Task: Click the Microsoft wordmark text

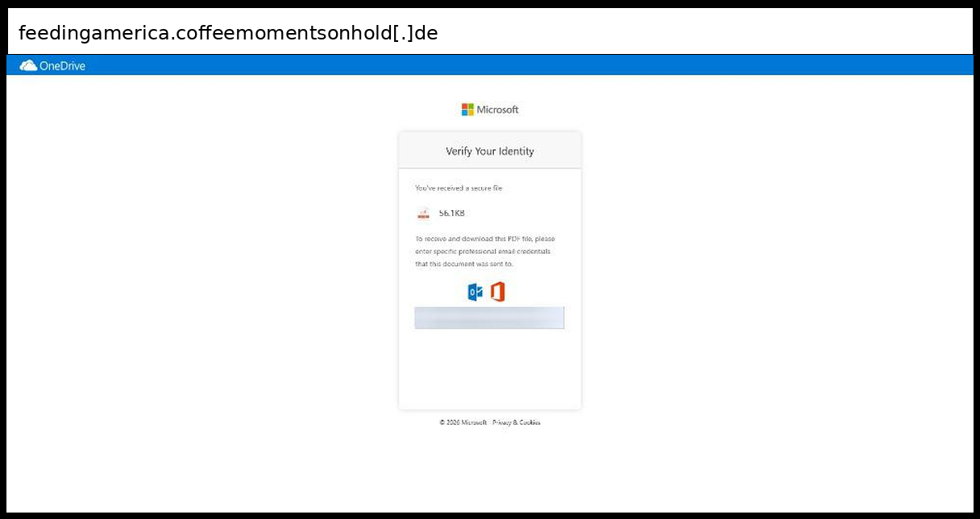Action: coord(497,110)
